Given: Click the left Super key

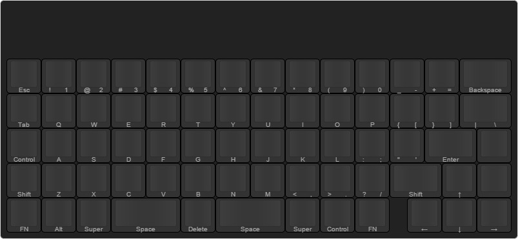Looking at the screenshot, I should pyautogui.click(x=94, y=215).
